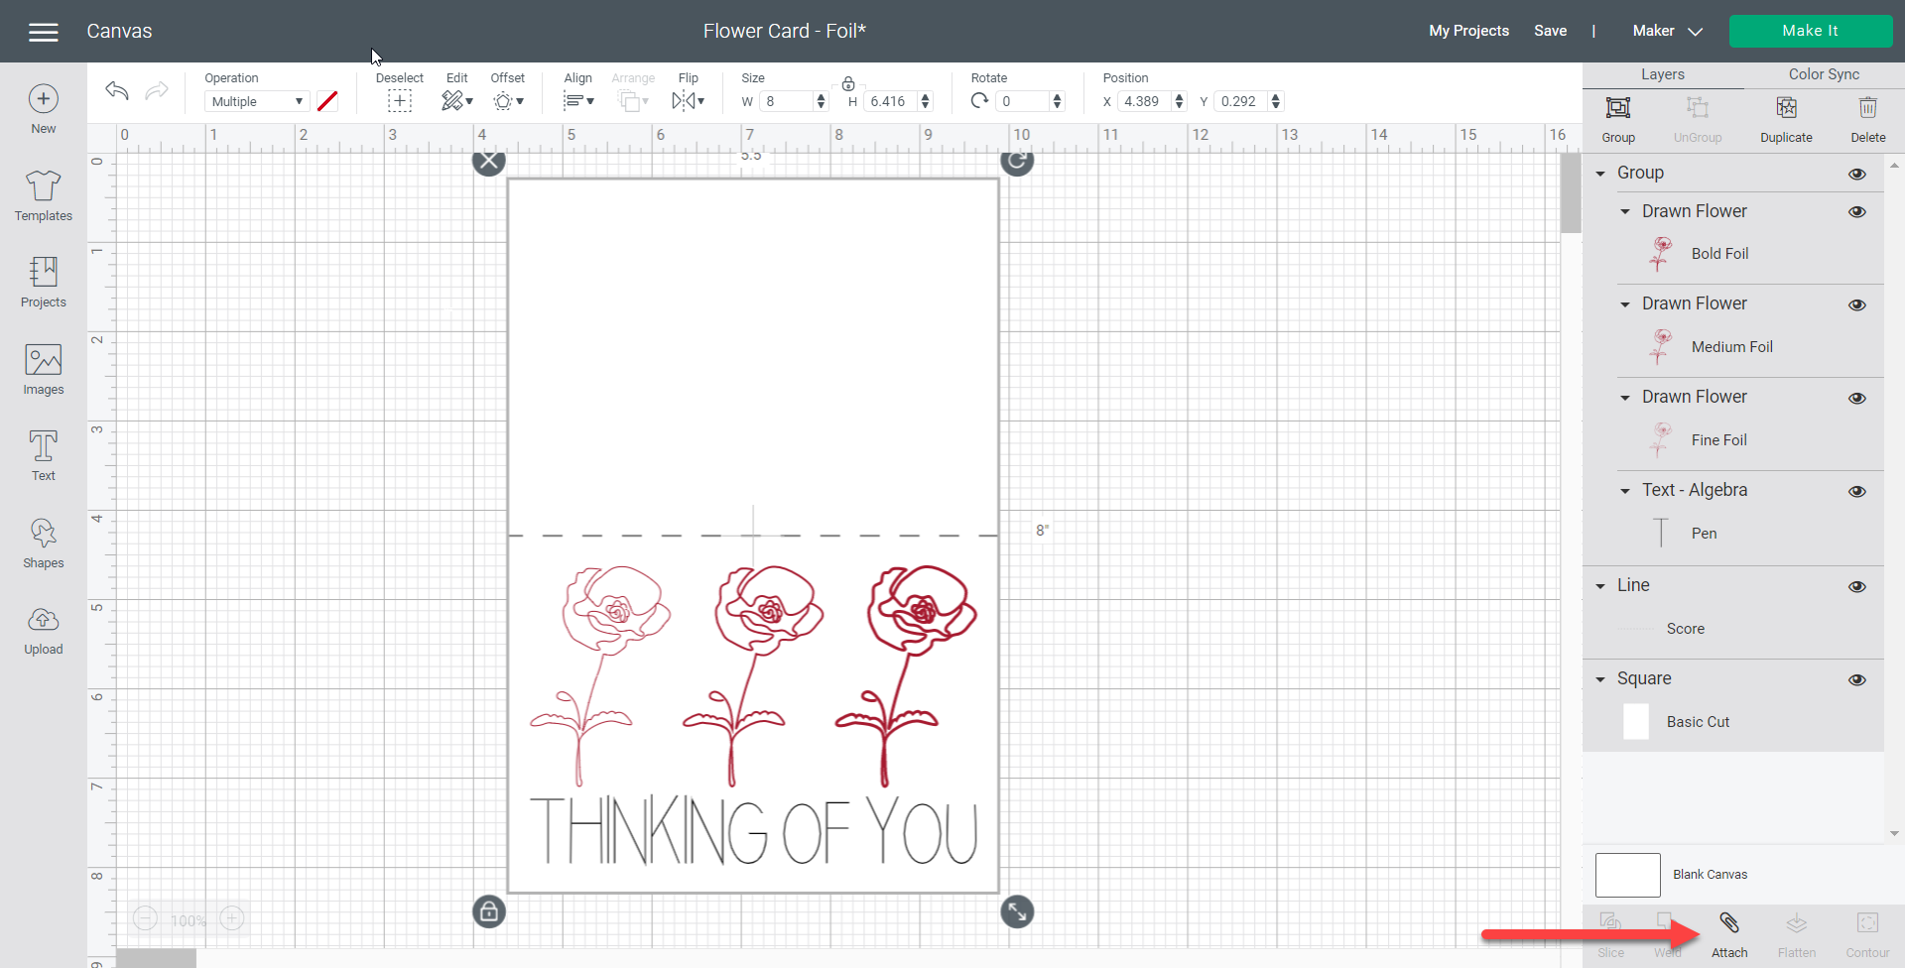Image resolution: width=1905 pixels, height=968 pixels.
Task: Open My Projects link
Action: 1468,31
